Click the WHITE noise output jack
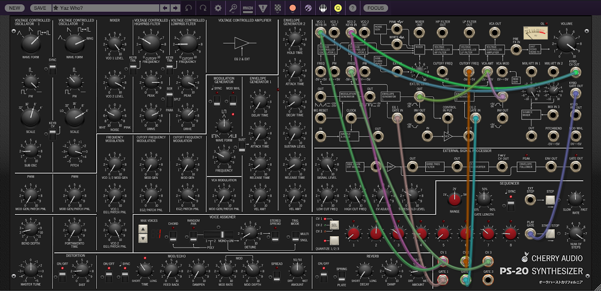Viewport: 601px width, 291px height. tap(397, 44)
